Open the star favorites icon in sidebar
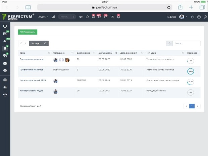The height and width of the screenshot is (156, 208). click(5, 95)
